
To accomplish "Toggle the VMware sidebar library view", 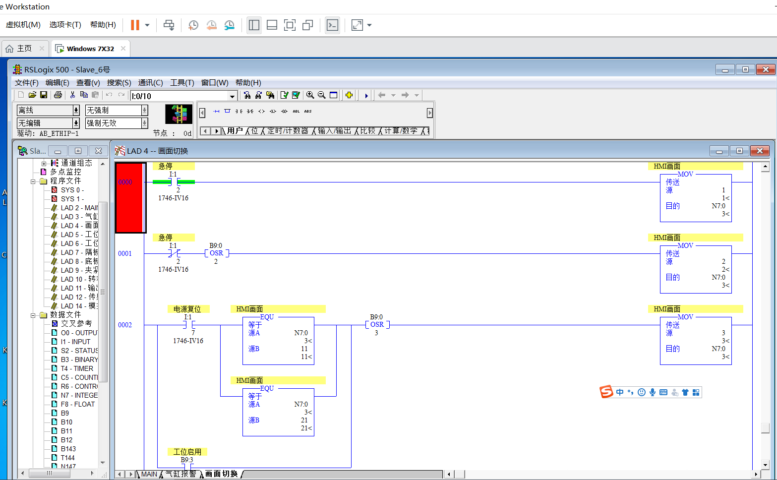I will click(x=254, y=25).
